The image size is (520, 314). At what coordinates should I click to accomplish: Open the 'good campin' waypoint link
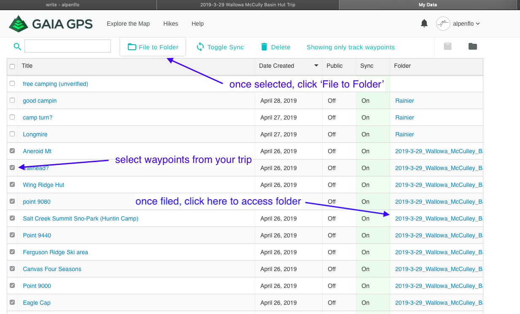point(40,101)
